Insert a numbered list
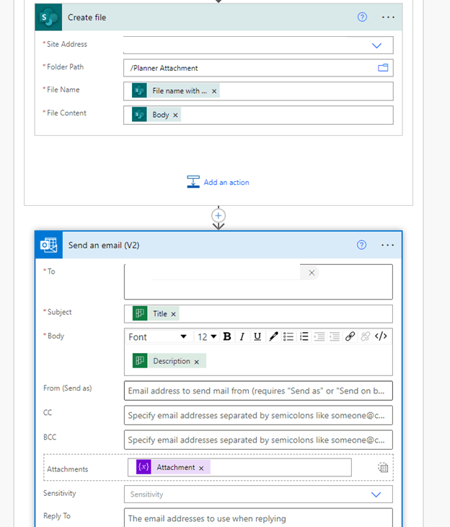450x527 pixels. tap(304, 336)
